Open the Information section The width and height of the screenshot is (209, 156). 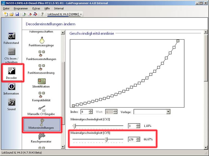click(x=11, y=89)
